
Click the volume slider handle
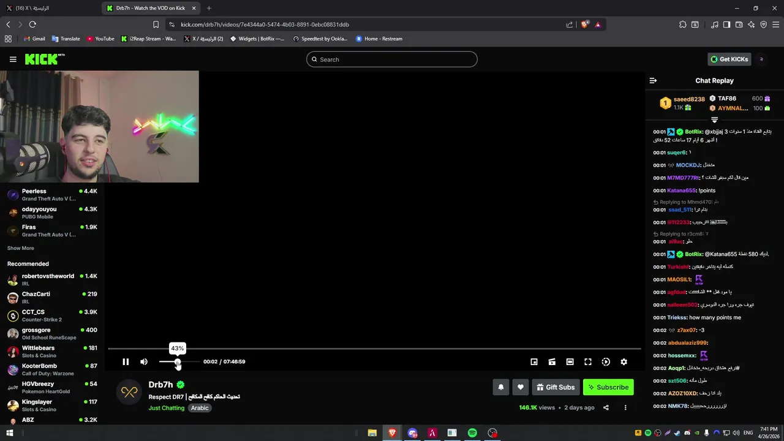177,362
